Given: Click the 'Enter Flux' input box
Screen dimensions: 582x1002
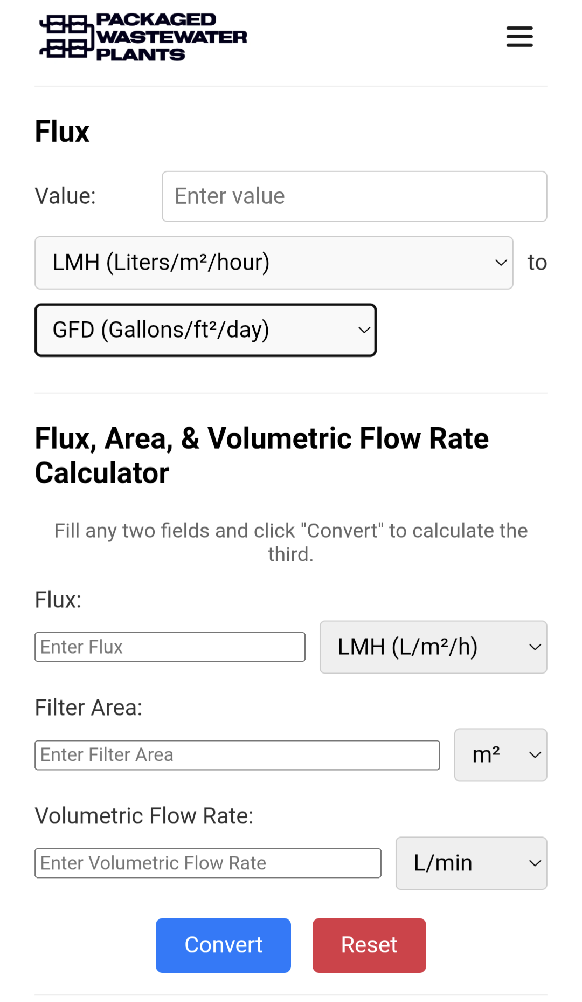Looking at the screenshot, I should (170, 647).
